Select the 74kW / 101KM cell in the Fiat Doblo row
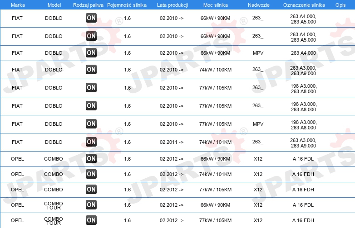Image resolution: width=355 pixels, height=228 pixels. pyautogui.click(x=215, y=142)
